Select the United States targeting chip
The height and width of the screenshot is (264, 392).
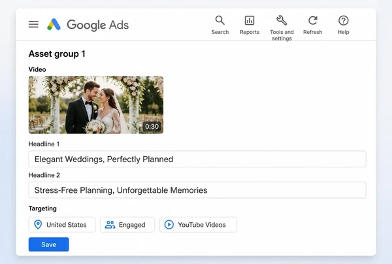pyautogui.click(x=62, y=225)
